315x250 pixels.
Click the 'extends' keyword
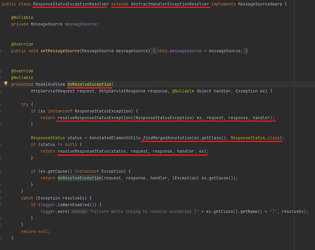click(x=120, y=4)
